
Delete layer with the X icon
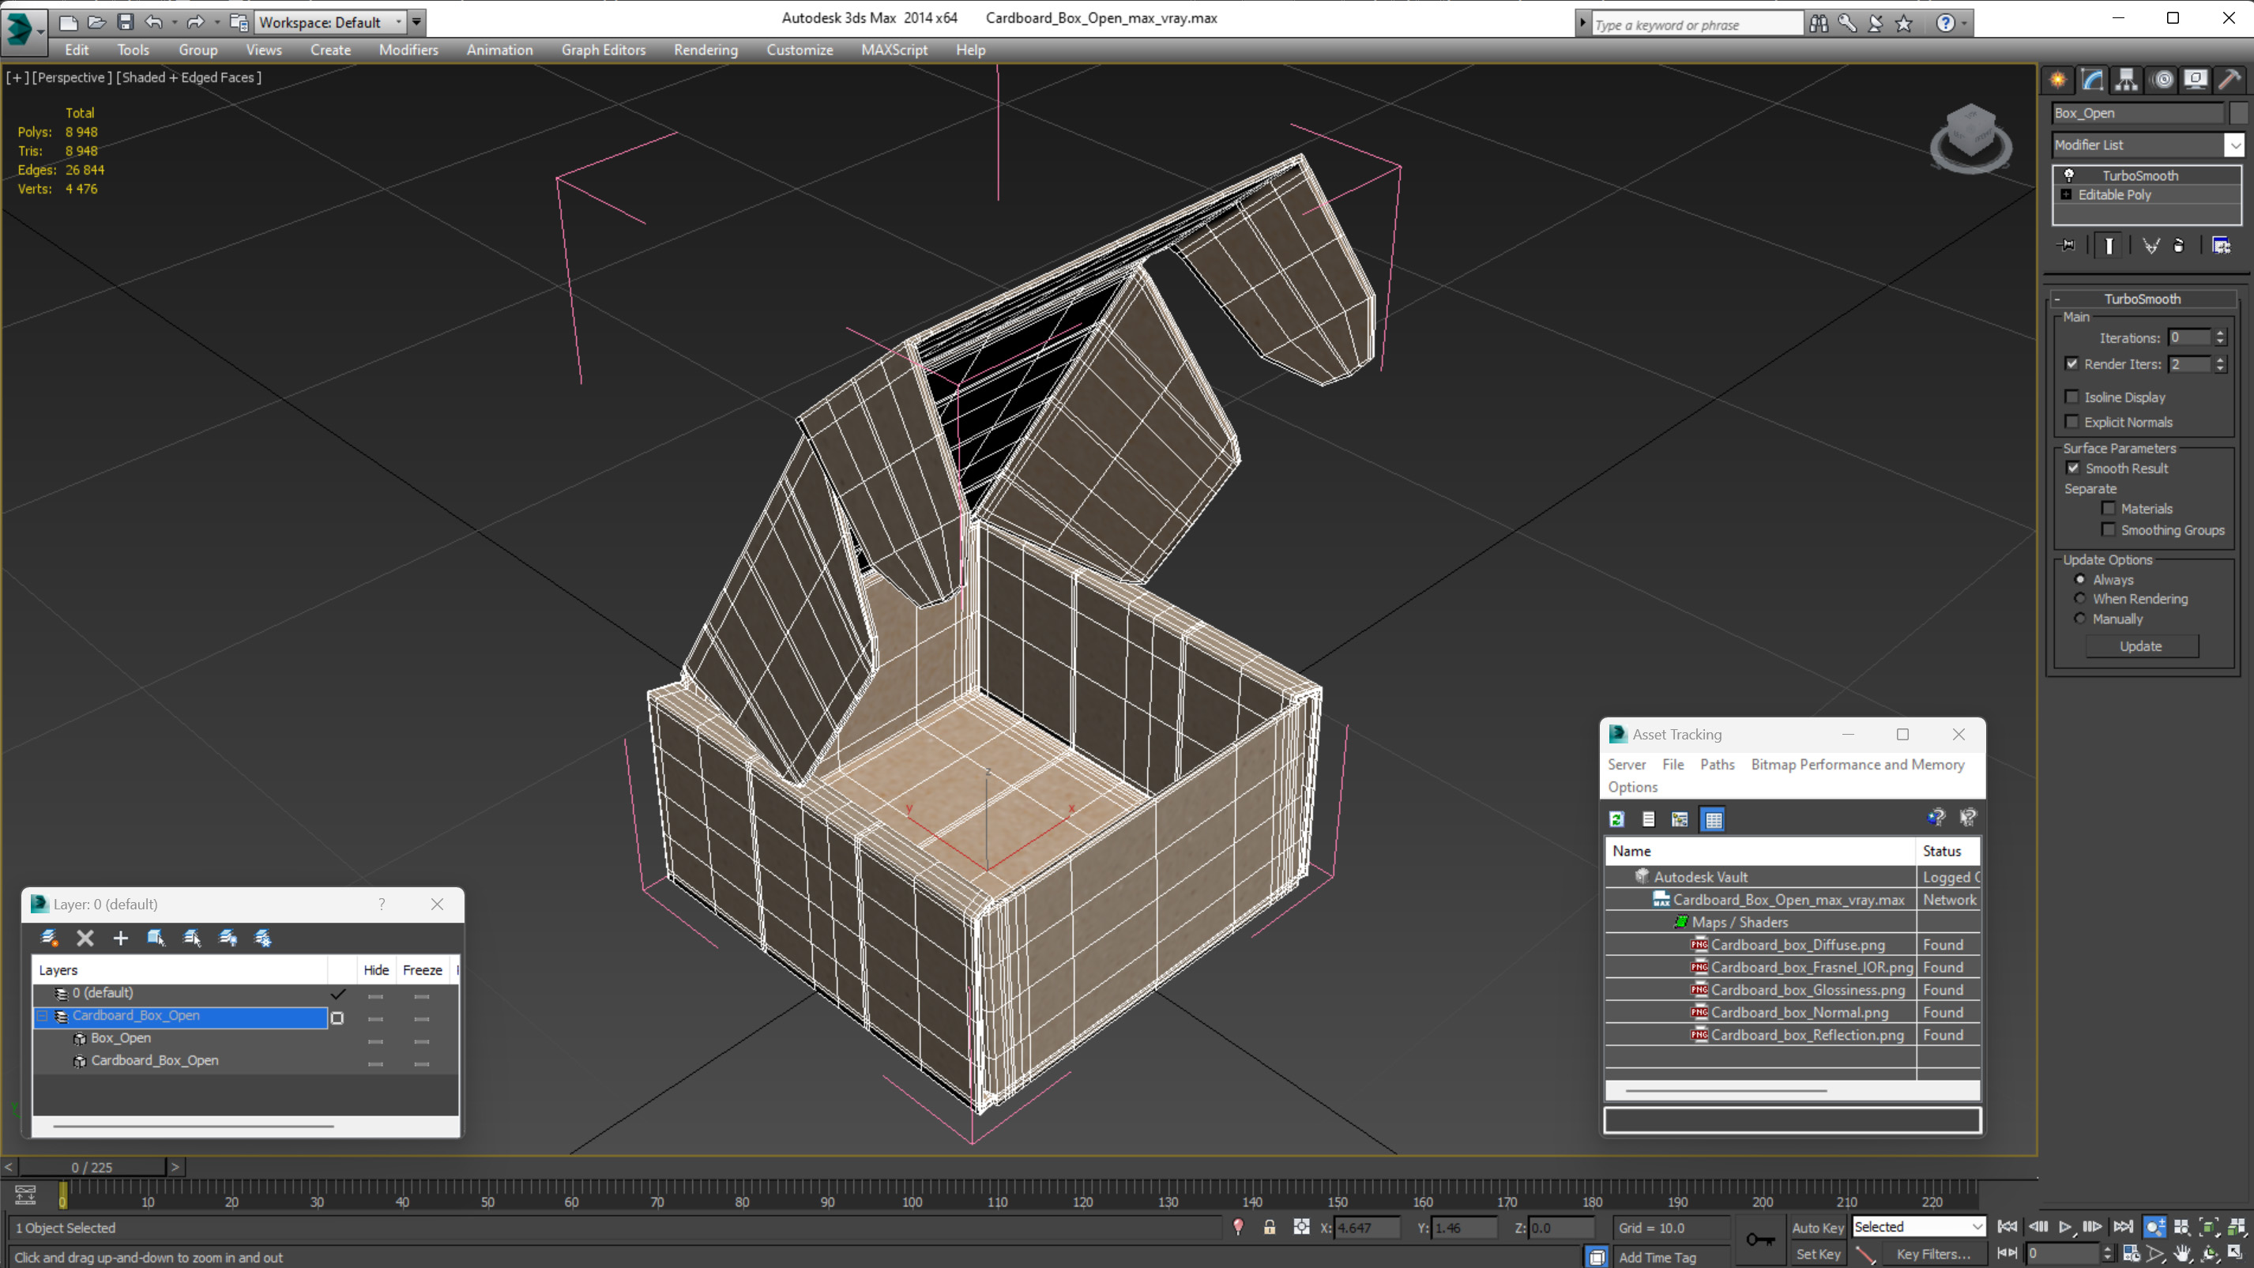click(x=85, y=938)
